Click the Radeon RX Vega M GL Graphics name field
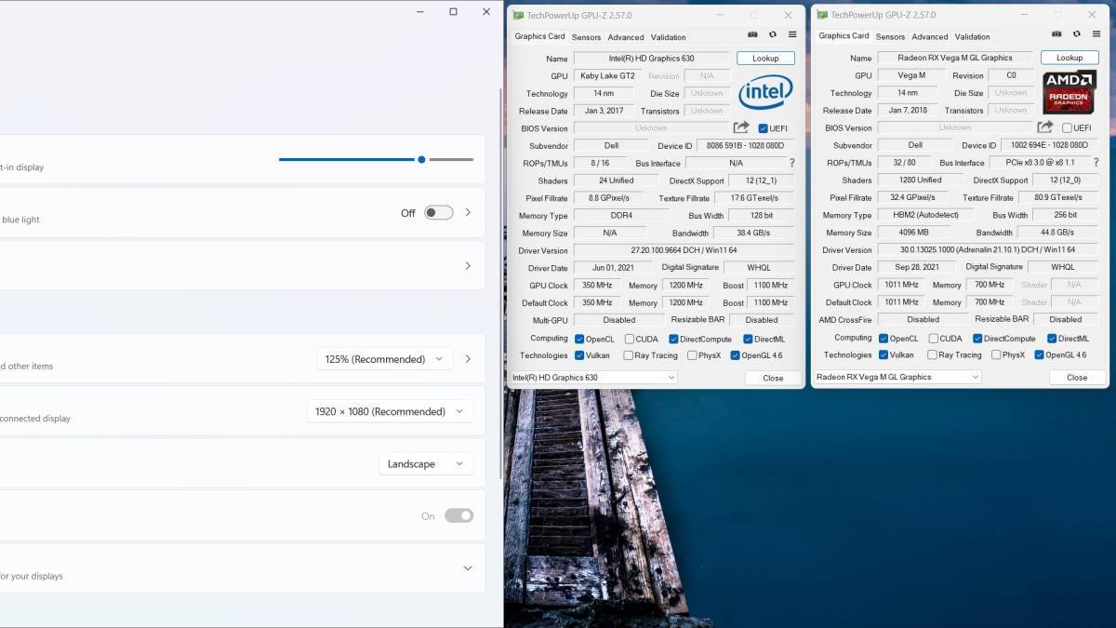1116x628 pixels. pos(955,57)
